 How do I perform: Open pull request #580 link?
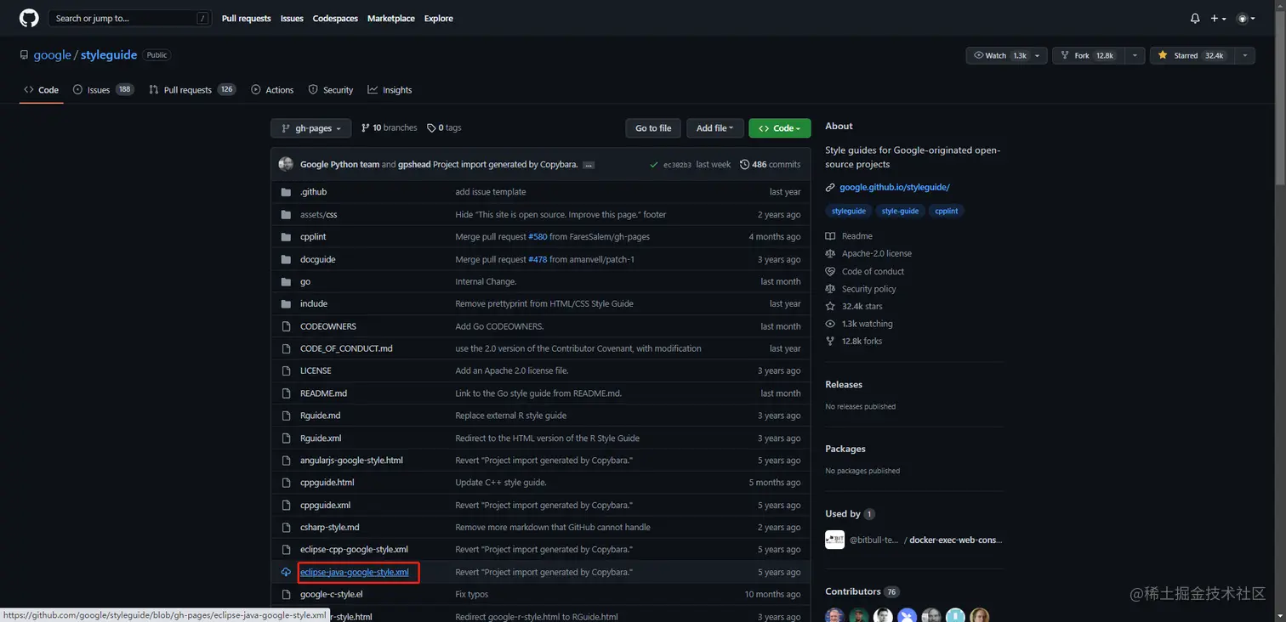538,236
